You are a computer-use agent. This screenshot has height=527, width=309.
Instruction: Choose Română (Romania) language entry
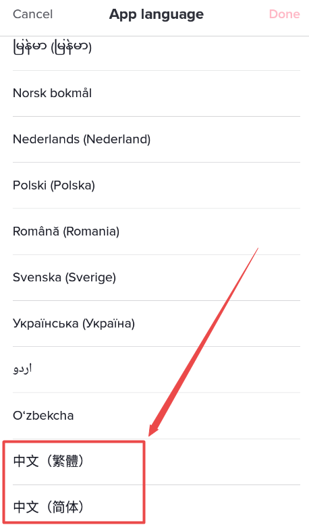coord(156,231)
